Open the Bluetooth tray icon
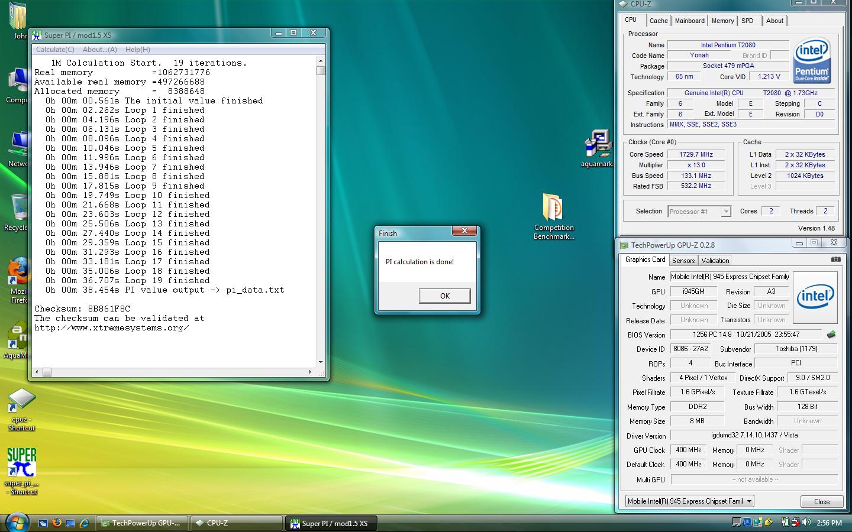The image size is (852, 532). coord(747,522)
